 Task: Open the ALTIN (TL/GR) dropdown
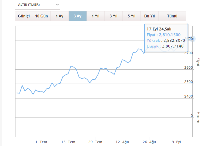pyautogui.click(x=37, y=5)
